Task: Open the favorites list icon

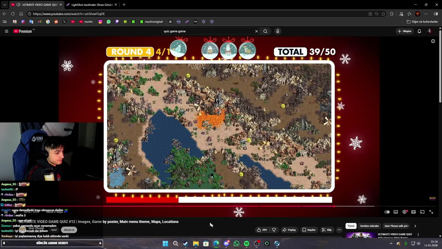Action: tap(409, 14)
